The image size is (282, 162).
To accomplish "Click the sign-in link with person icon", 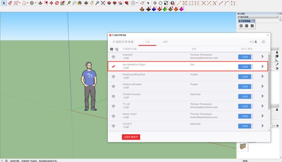I will [x=253, y=42].
